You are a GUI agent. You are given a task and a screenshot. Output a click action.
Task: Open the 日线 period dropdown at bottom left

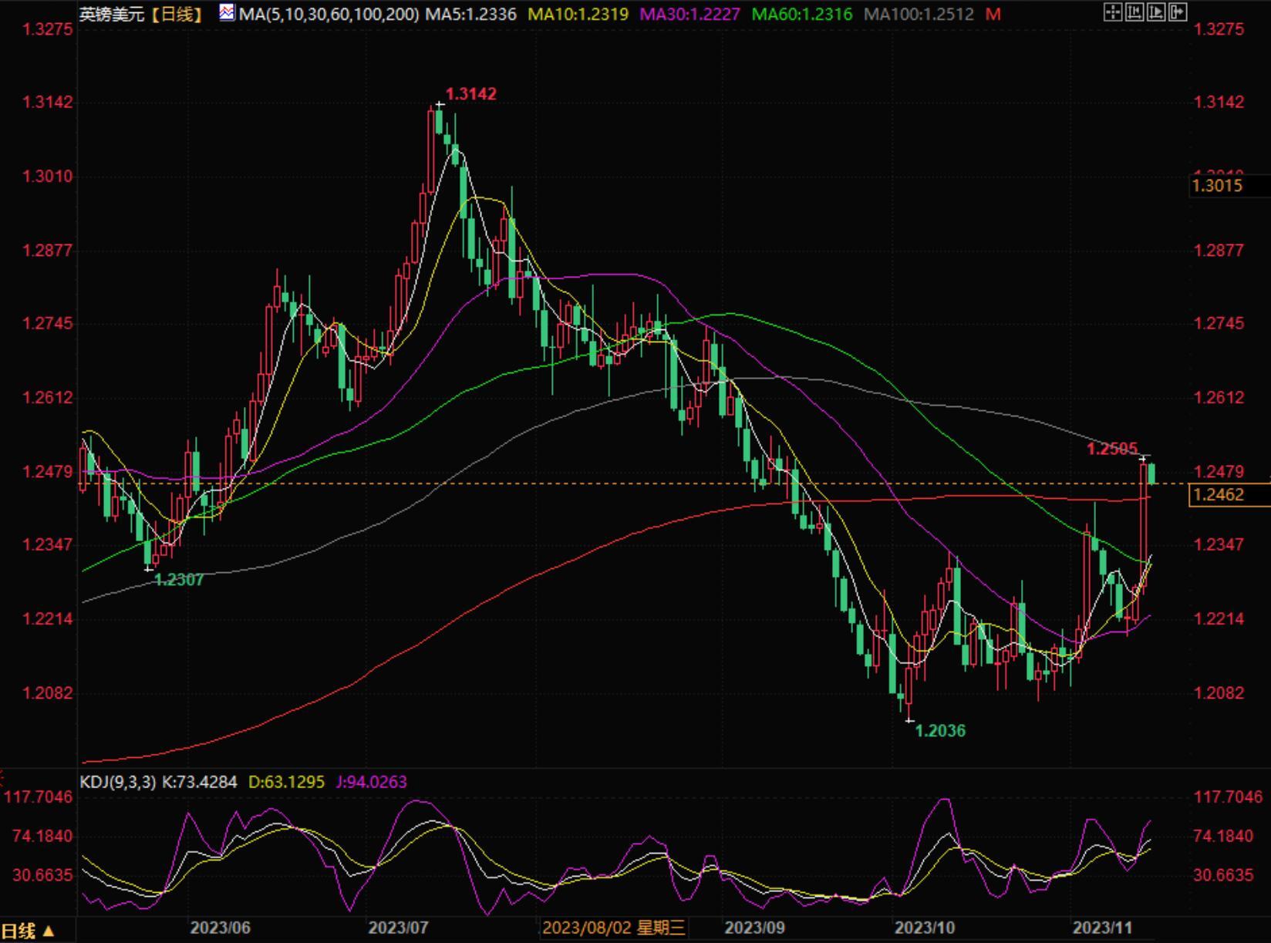click(28, 931)
